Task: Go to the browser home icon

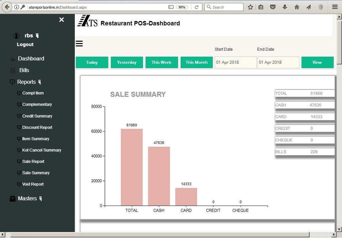Action: click(x=297, y=7)
